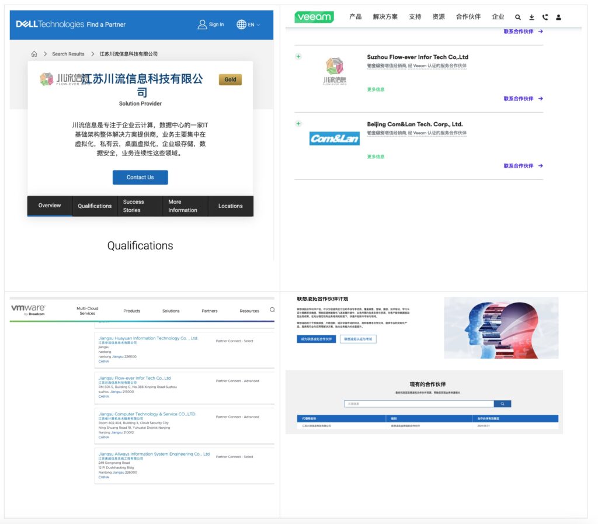Expand the Suzhou Flow-ever partner entry plus icon
Image resolution: width=598 pixels, height=524 pixels.
point(298,57)
